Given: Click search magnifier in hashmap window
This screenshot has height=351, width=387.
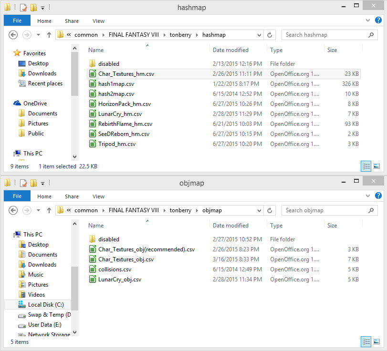Looking at the screenshot, I should [x=371, y=35].
